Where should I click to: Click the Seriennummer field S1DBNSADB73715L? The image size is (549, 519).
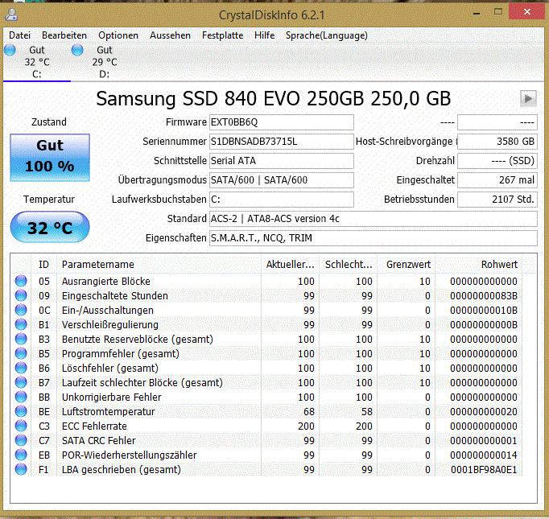click(282, 142)
